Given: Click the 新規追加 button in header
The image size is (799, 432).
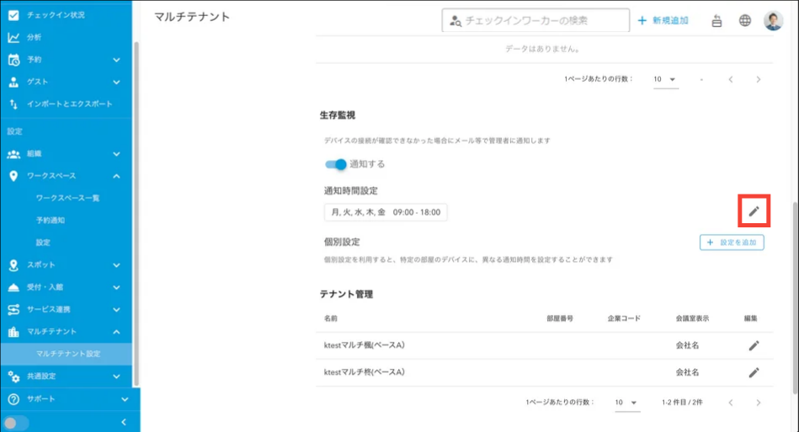Looking at the screenshot, I should pos(663,20).
